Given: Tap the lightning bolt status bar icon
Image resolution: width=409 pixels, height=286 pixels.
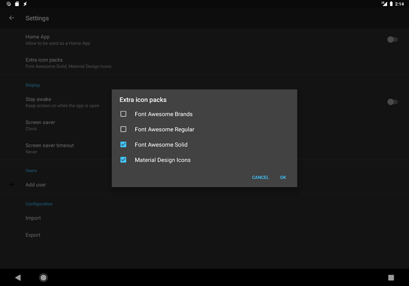Looking at the screenshot, I should 25,4.
